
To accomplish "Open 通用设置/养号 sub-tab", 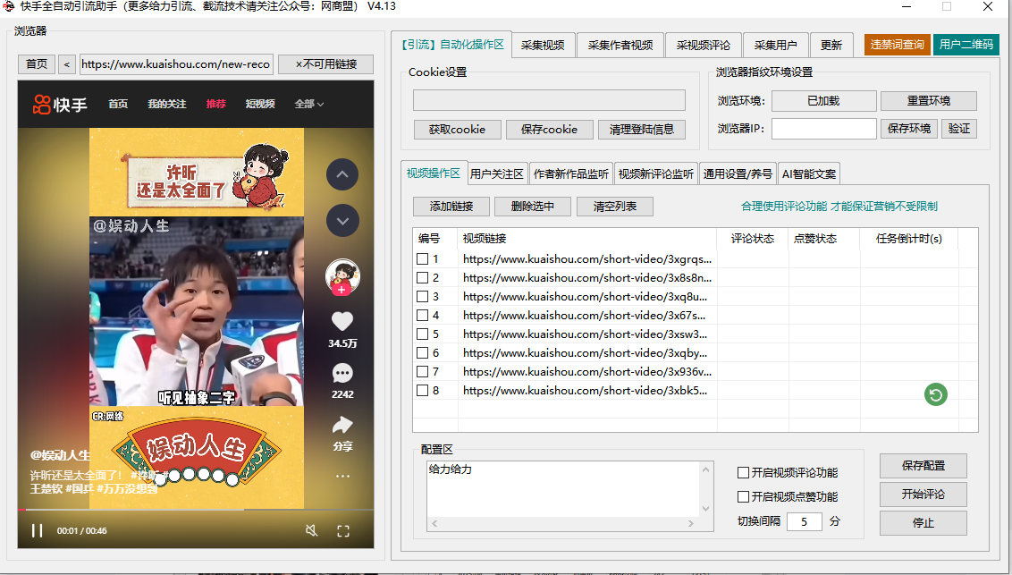I will (x=738, y=173).
